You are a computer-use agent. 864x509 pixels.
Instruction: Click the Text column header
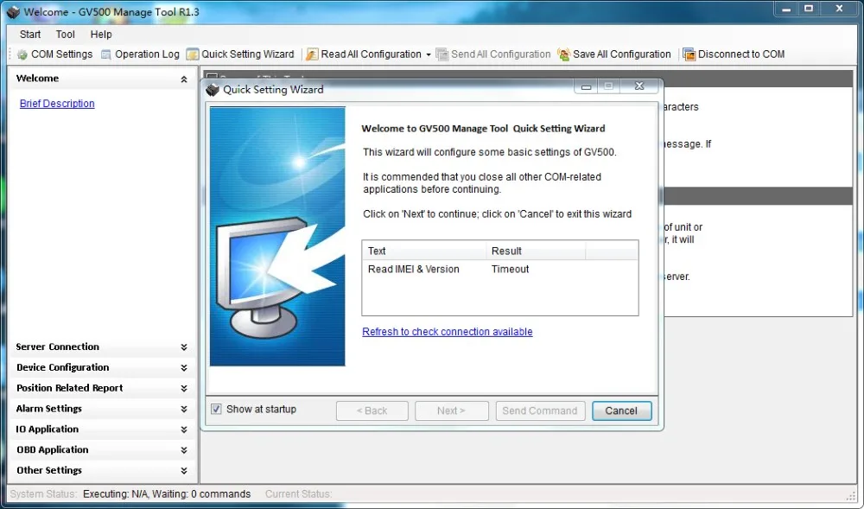tap(424, 251)
